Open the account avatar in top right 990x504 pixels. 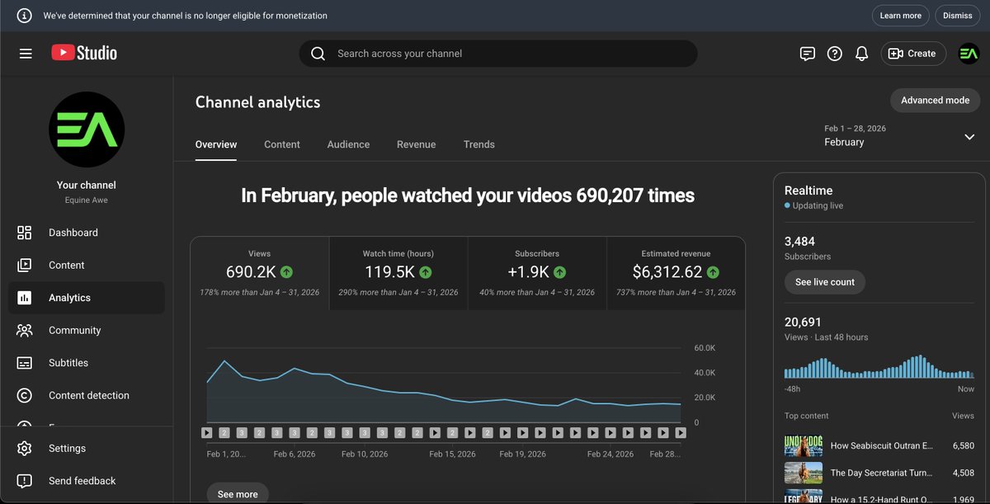point(969,54)
